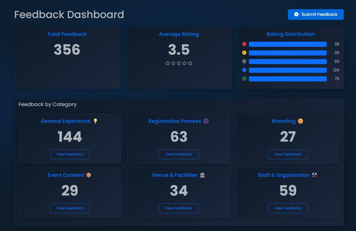This screenshot has height=231, width=356.
Task: View feedback for General Experience
Action: [70, 154]
